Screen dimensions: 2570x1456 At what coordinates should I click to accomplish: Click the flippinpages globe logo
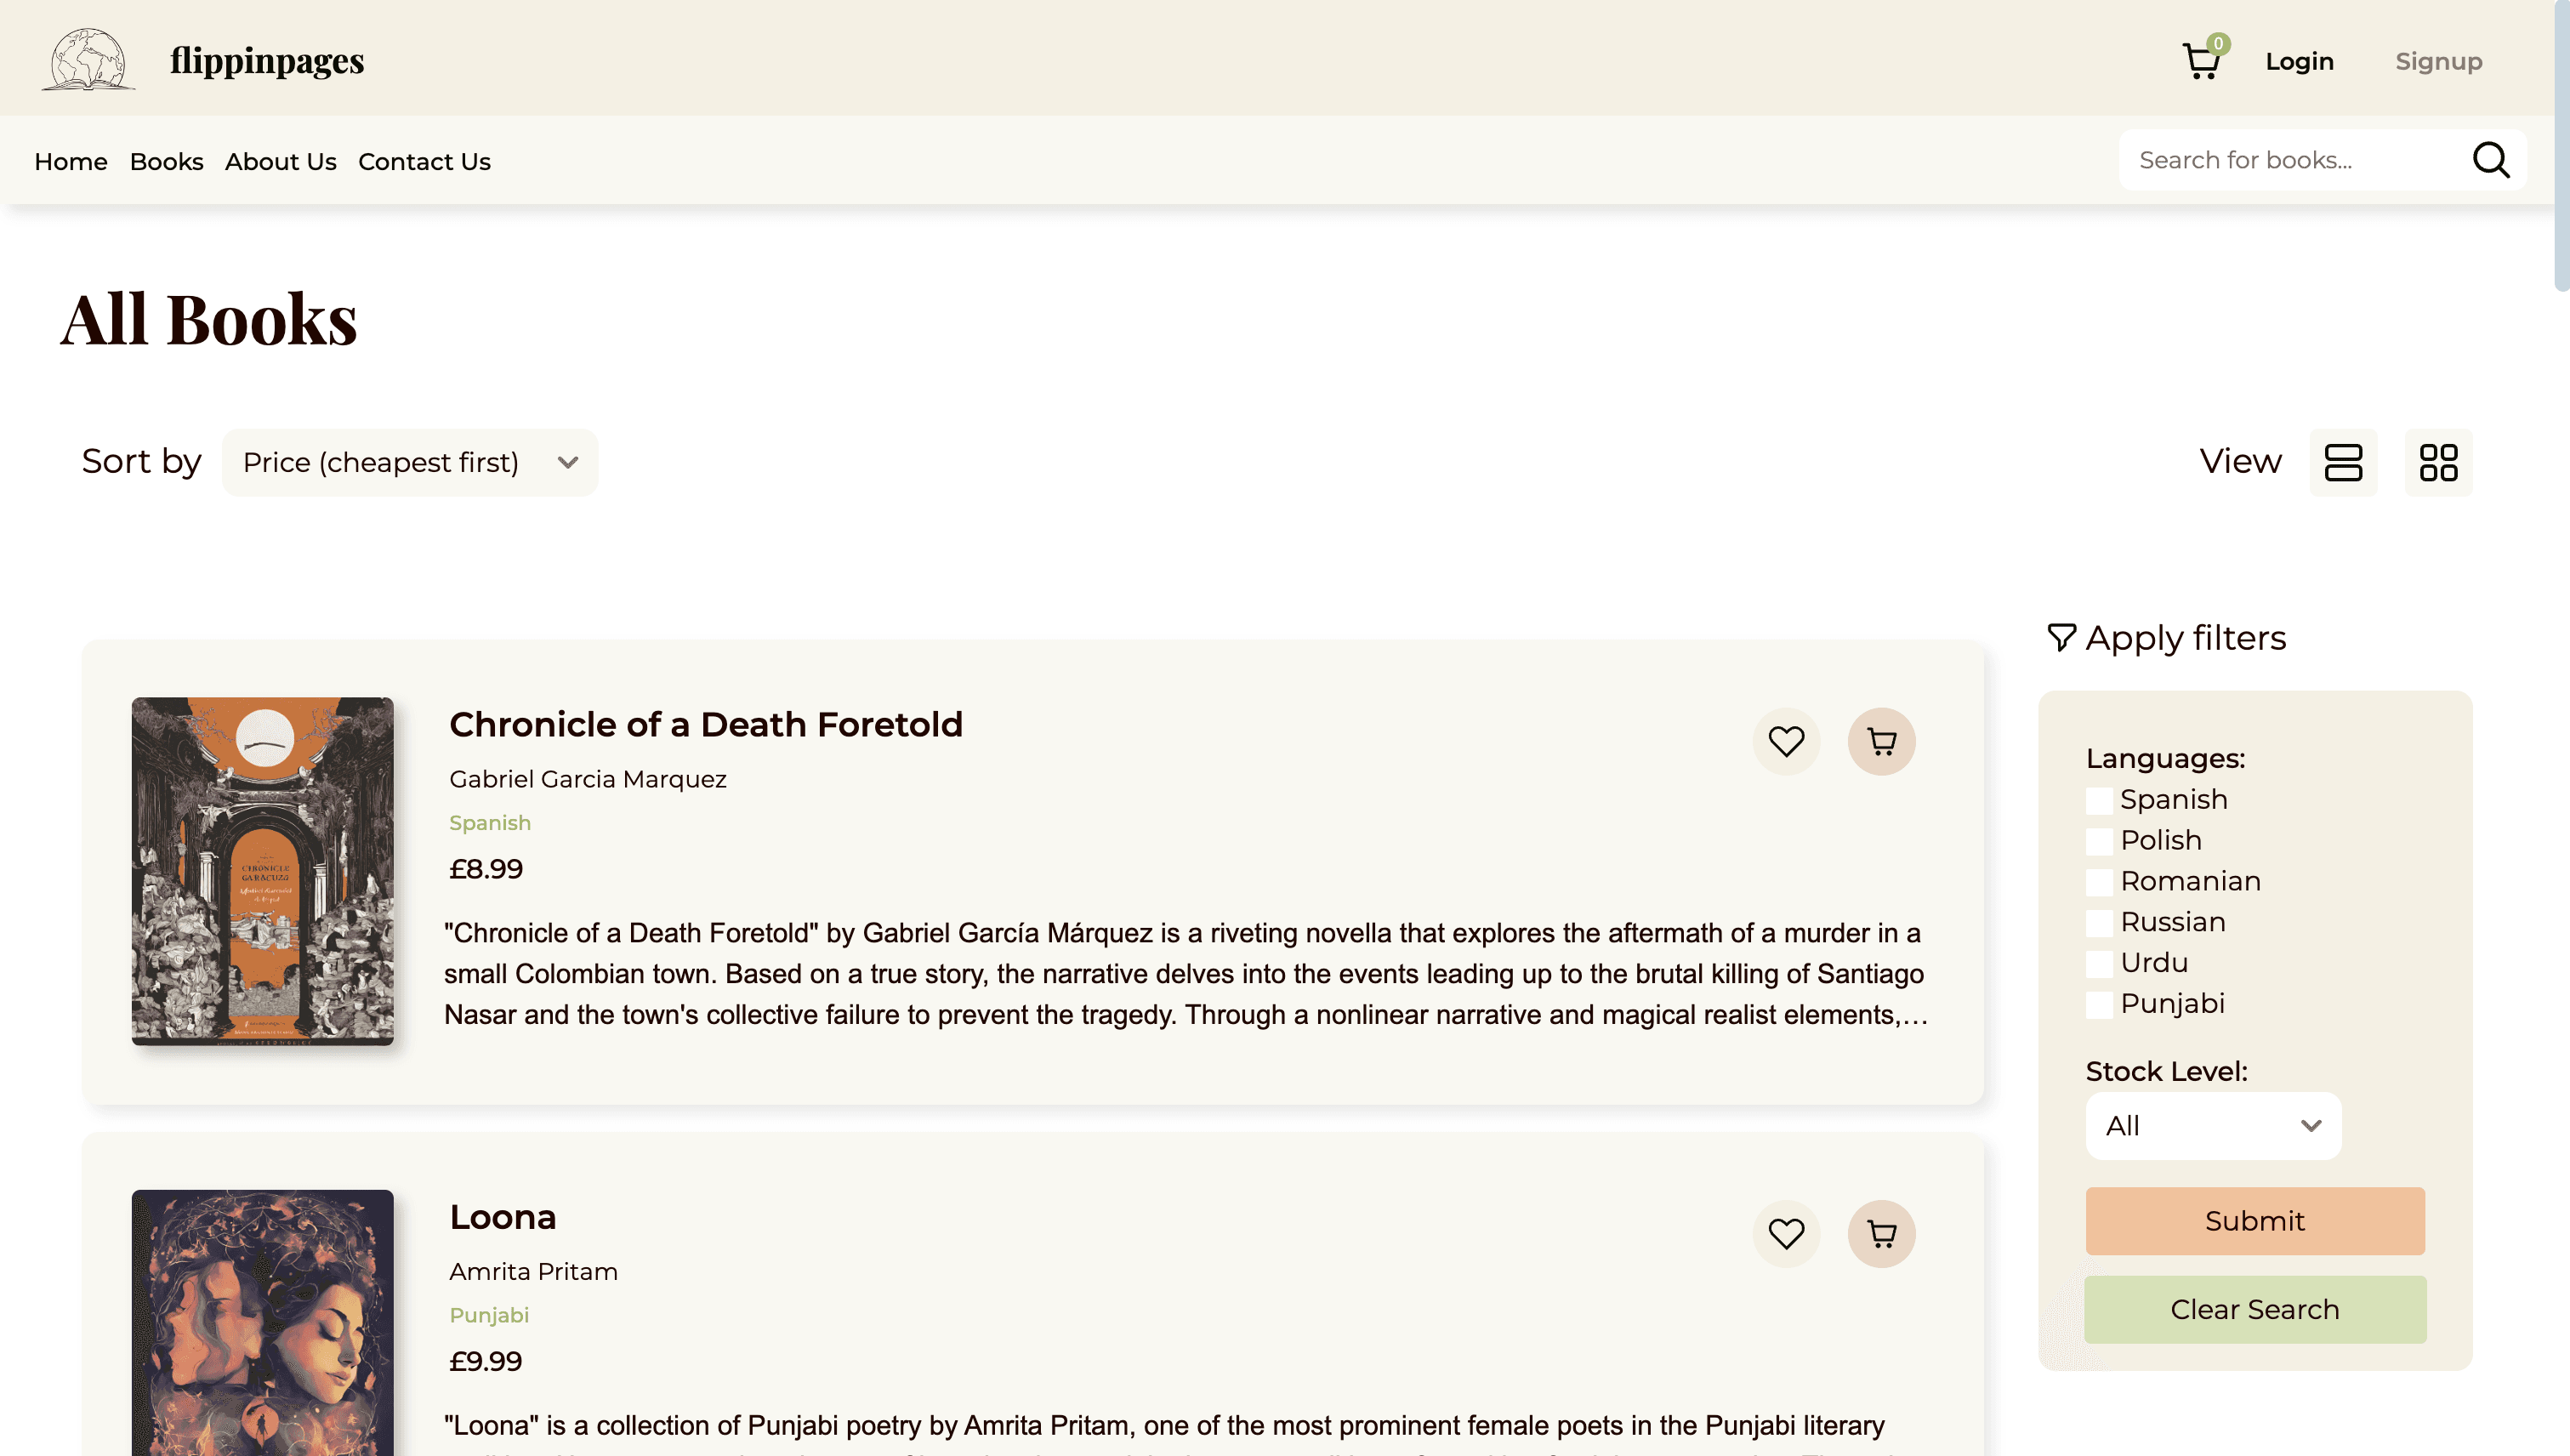tap(88, 60)
